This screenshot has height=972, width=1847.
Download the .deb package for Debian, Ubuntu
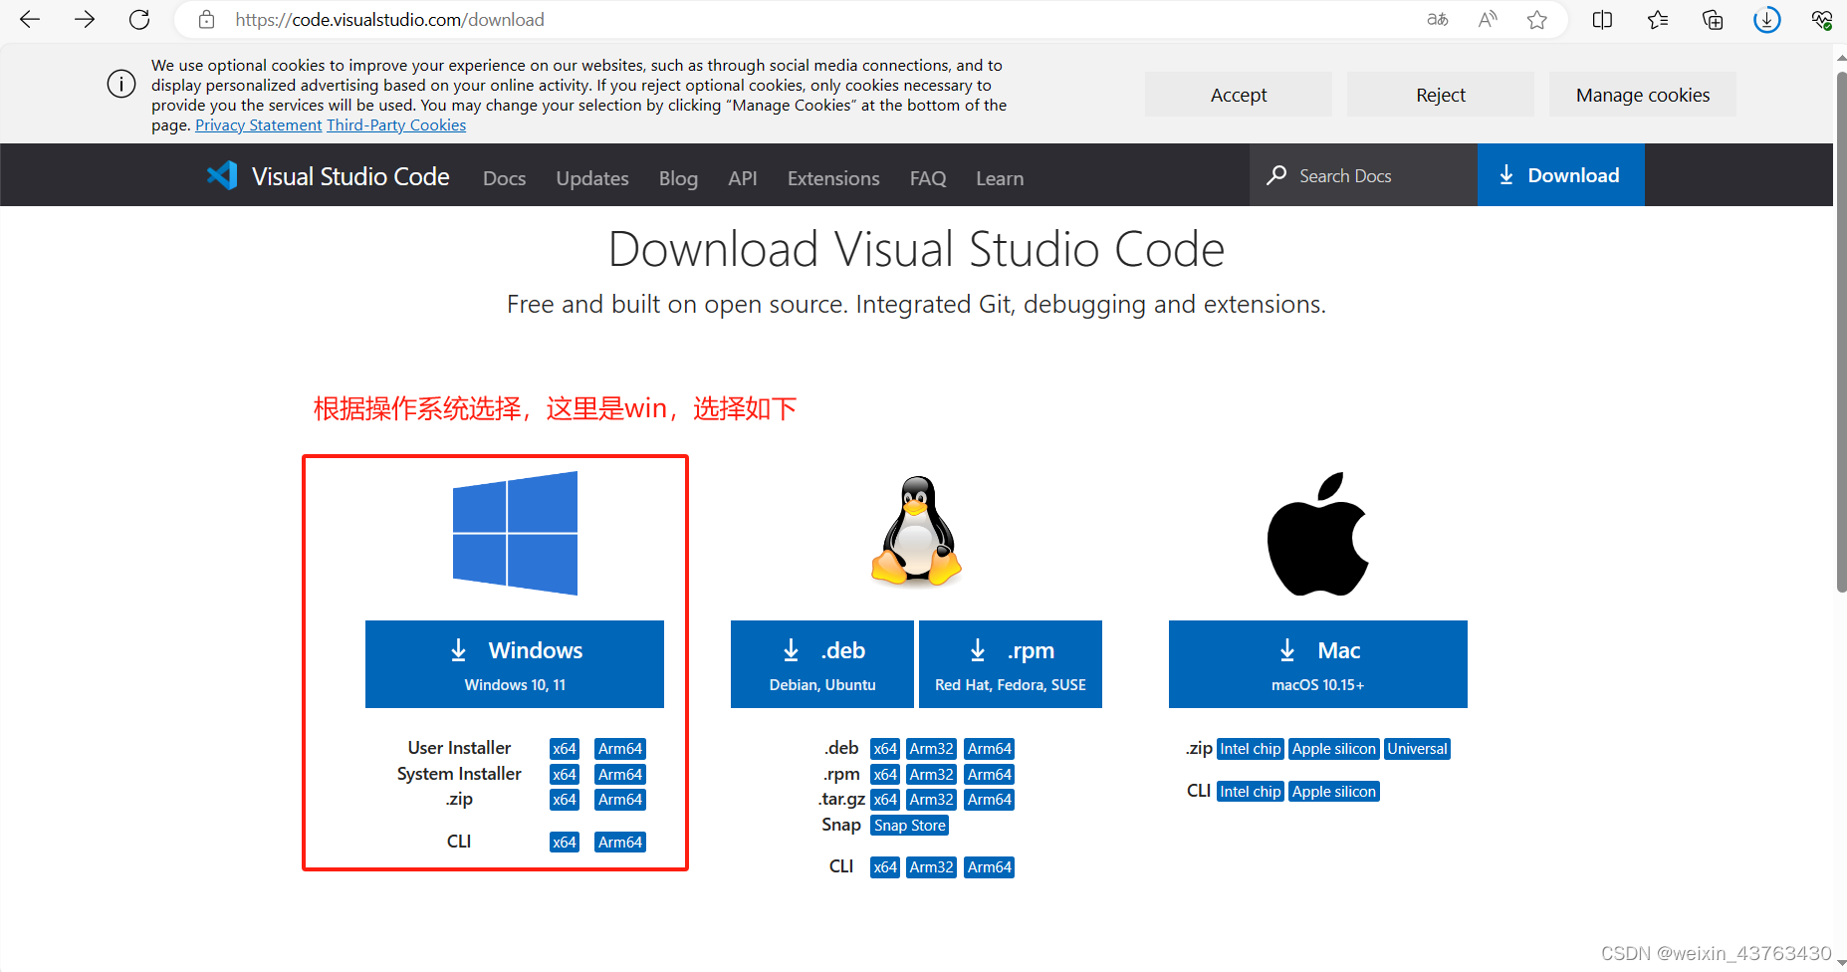(822, 664)
